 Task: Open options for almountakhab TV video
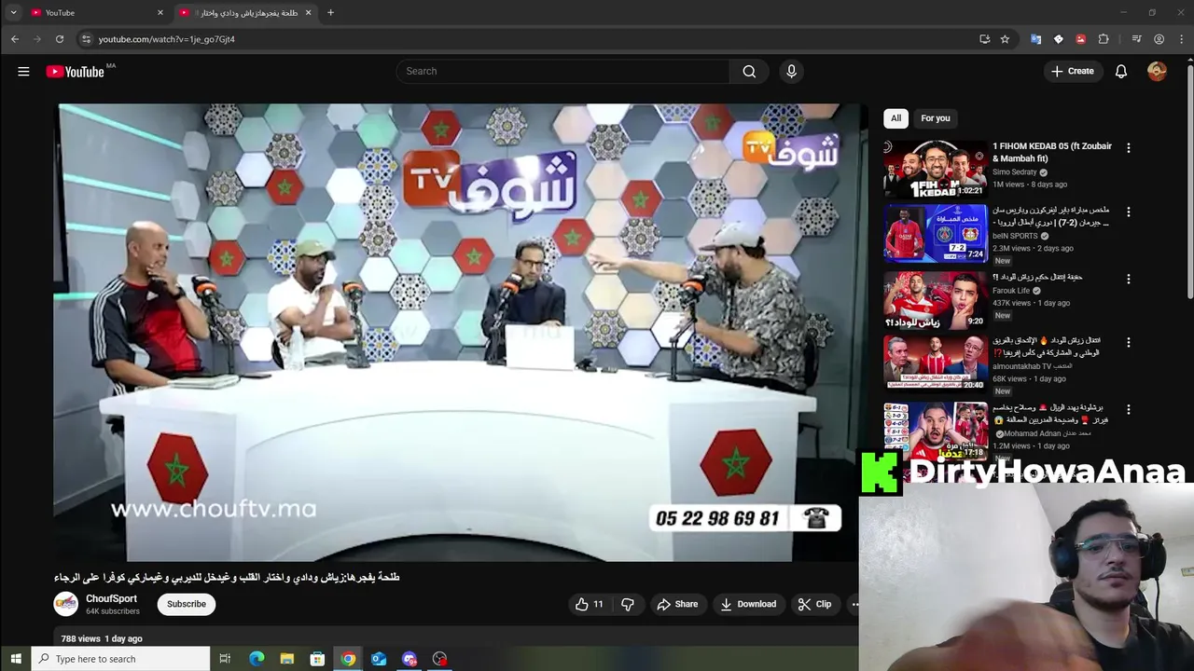tap(1128, 342)
